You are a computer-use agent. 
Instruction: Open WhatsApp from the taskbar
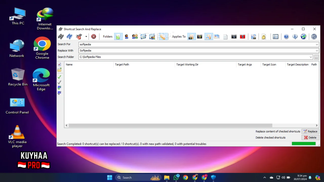coord(176,177)
